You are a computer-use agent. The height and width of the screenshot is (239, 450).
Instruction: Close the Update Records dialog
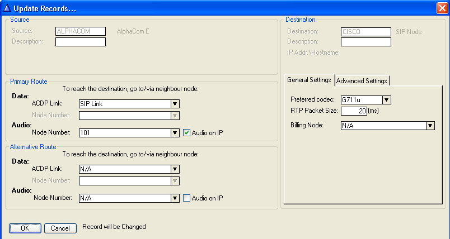(441, 8)
